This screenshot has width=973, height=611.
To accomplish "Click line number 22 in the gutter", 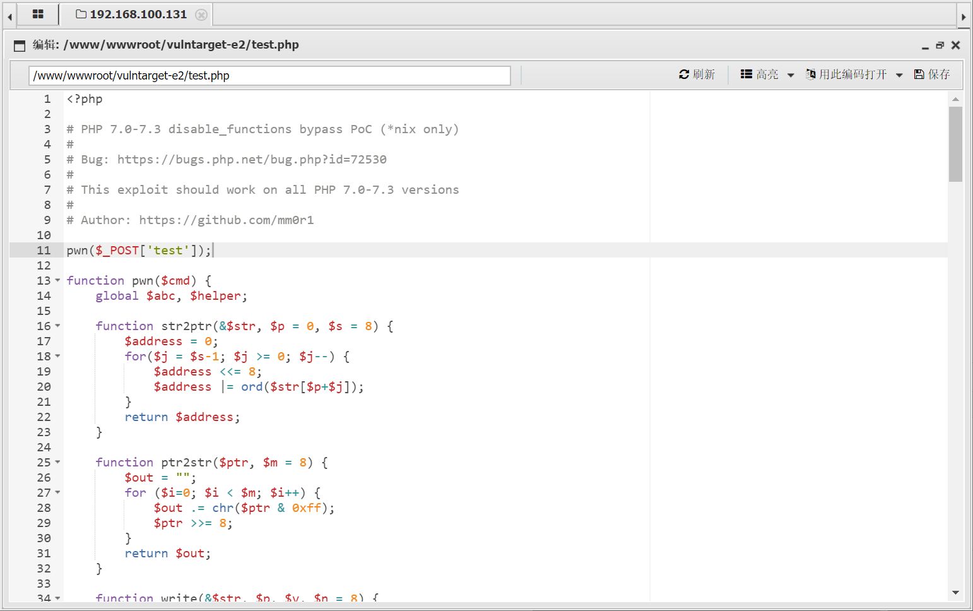I will [x=44, y=417].
